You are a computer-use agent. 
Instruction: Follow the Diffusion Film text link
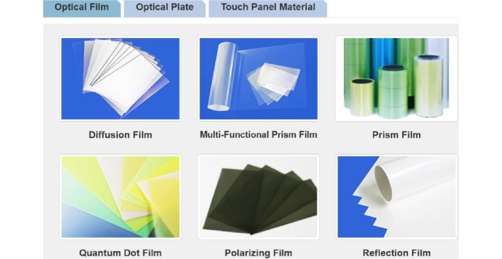tap(120, 135)
